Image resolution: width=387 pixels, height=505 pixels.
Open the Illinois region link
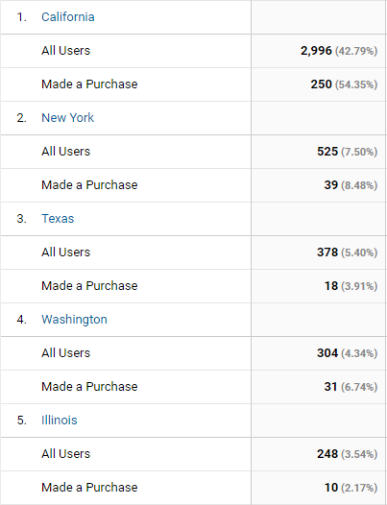60,421
